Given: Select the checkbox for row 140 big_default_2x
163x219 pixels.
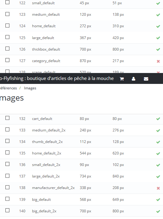Looking at the screenshot, I should [7, 210].
